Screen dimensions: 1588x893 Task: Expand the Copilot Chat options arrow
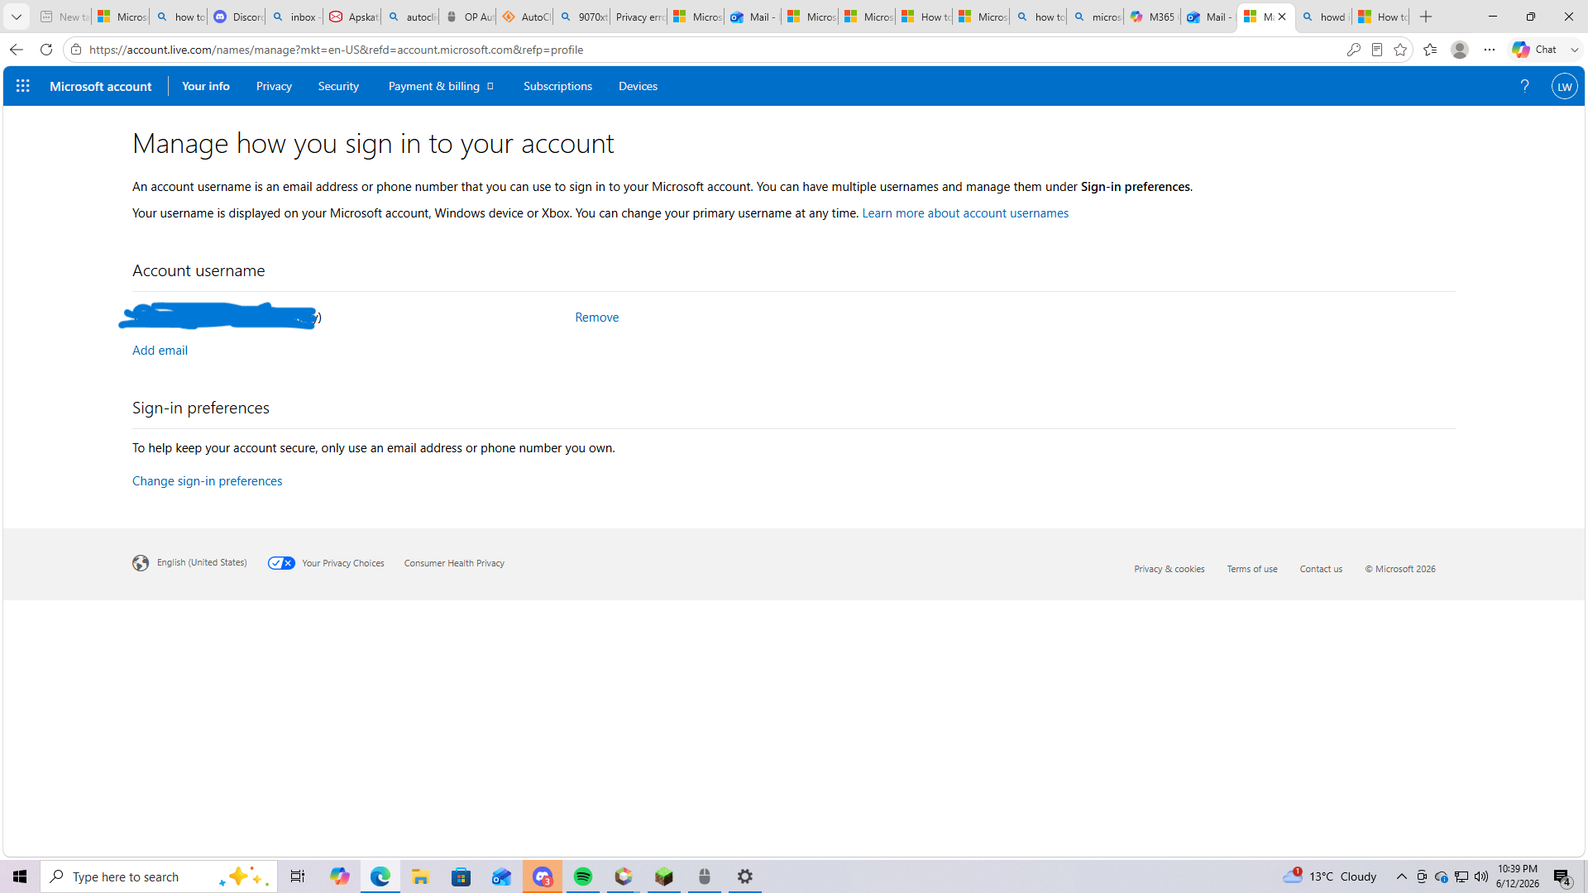point(1574,50)
